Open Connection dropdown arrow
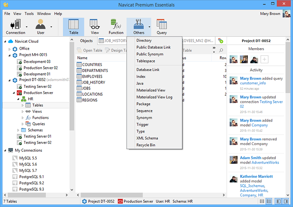Viewport: 293px width, 207px height. click(26, 27)
